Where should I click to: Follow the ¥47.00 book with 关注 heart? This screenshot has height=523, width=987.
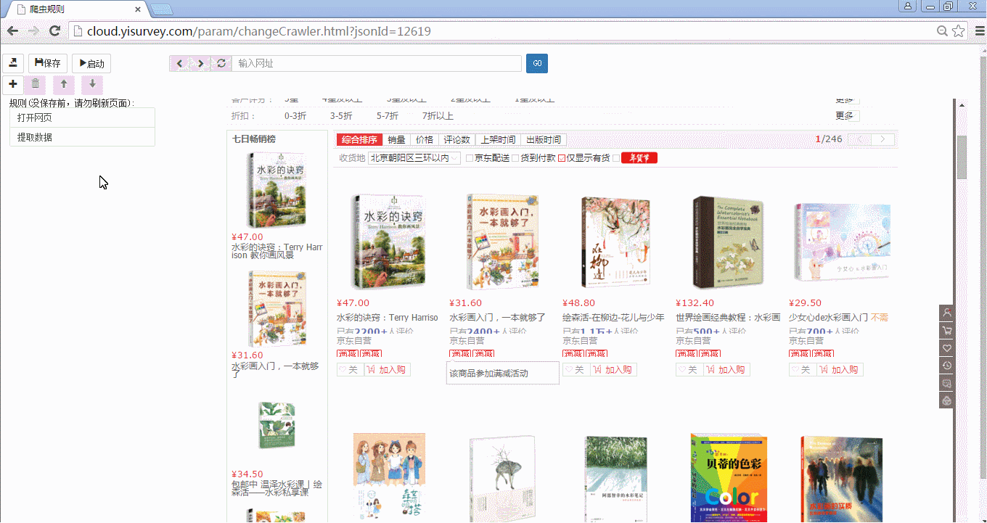pos(351,370)
